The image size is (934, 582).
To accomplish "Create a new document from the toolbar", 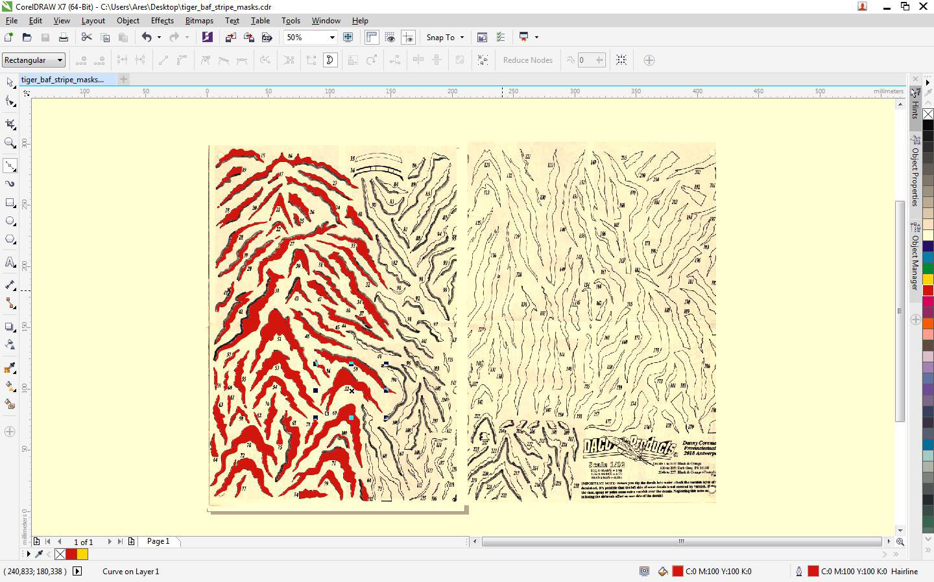I will pos(9,38).
